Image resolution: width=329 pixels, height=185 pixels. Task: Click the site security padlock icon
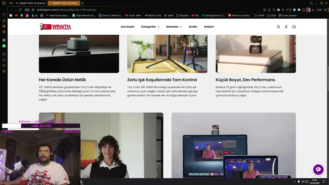point(33,10)
